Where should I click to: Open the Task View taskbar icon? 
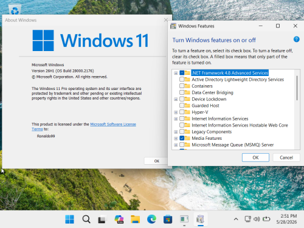coord(102,219)
